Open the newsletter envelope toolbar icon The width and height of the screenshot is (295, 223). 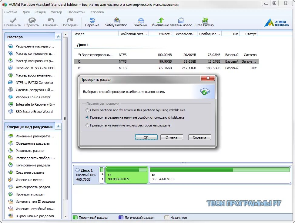[181, 22]
